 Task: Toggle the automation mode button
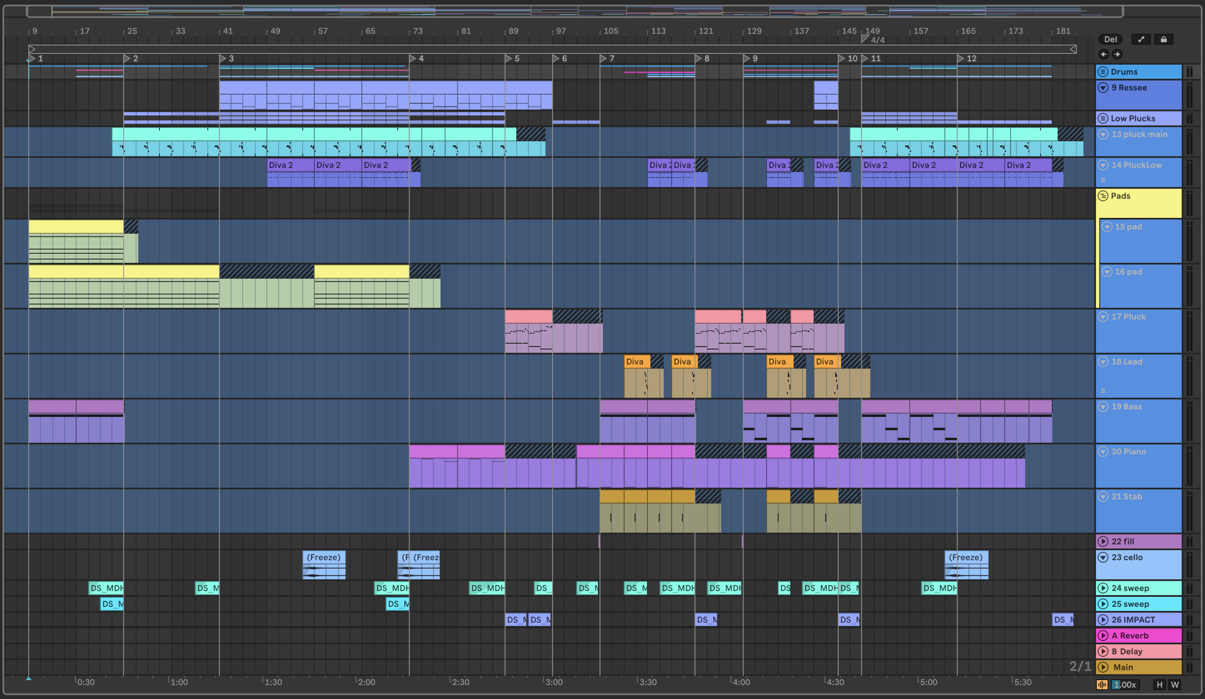(x=1141, y=39)
